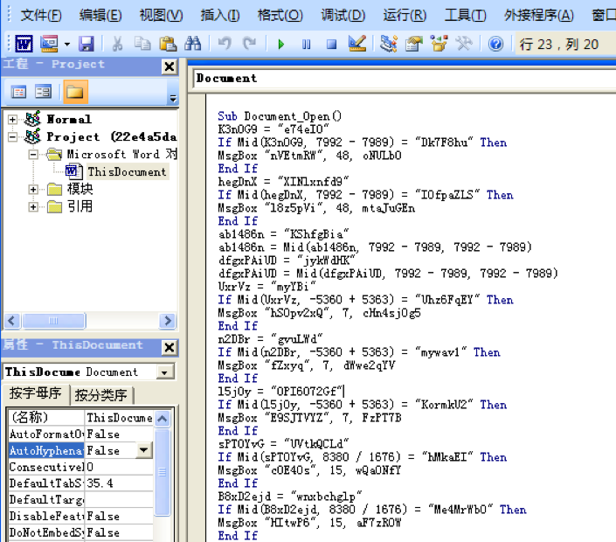616x542 pixels.
Task: Run the macro with green play icon
Action: coord(280,44)
